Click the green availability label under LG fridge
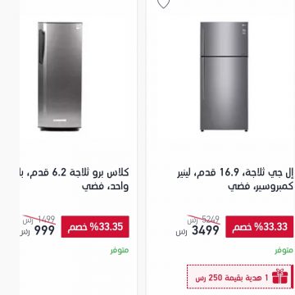This screenshot has width=295, height=295. [x=284, y=251]
